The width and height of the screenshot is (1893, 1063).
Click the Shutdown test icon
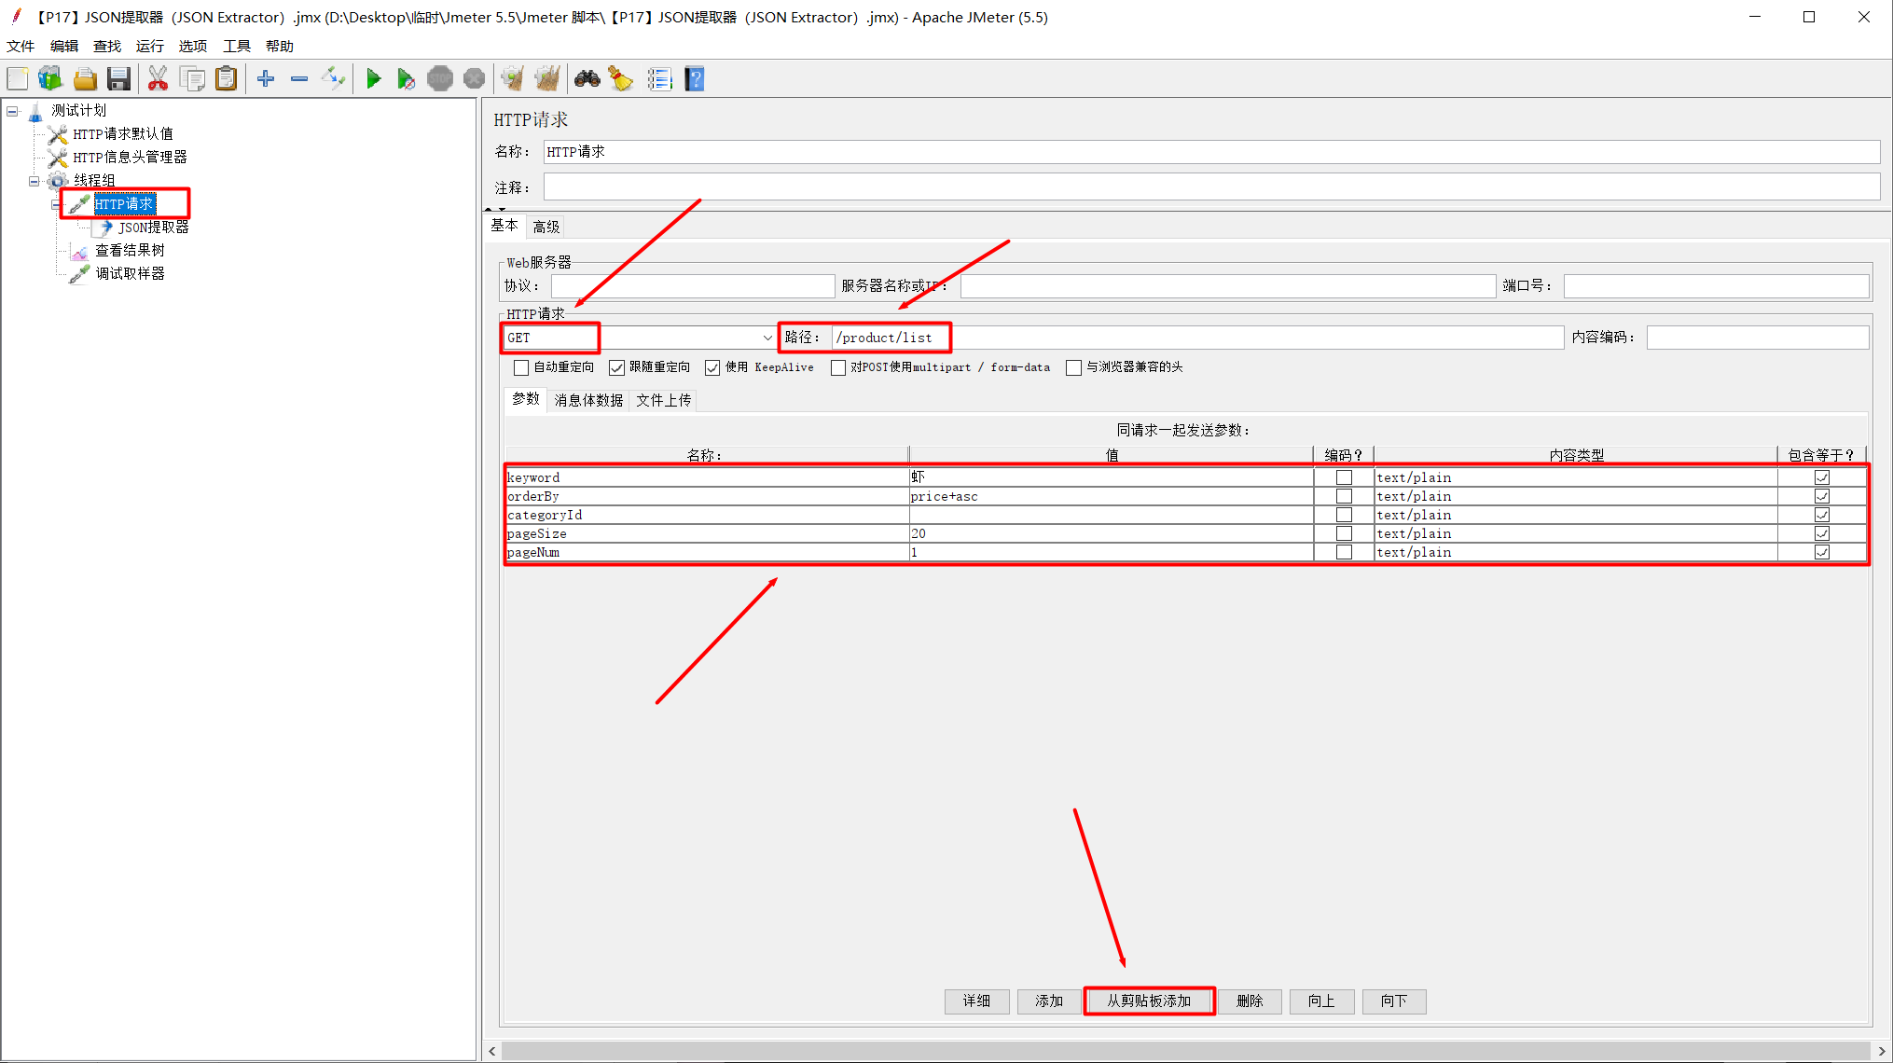coord(474,79)
